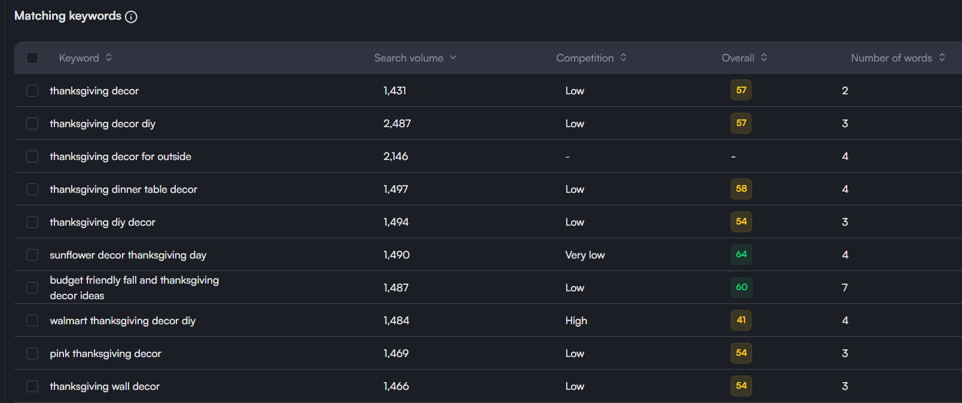Click keyword 'sunflower decor thanksgiving day'

[128, 255]
